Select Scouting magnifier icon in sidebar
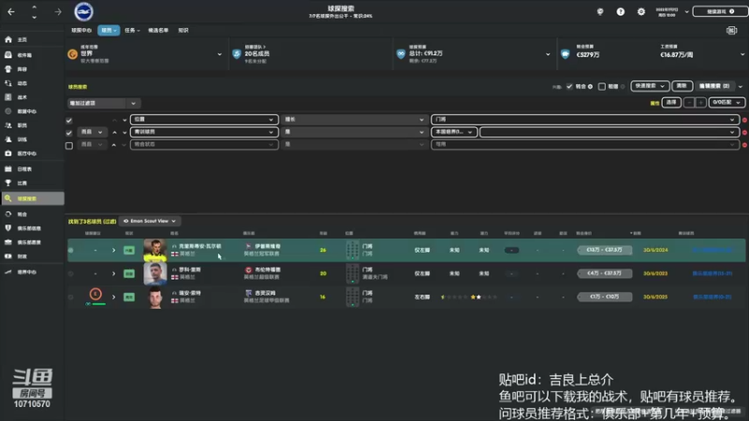 coord(8,198)
